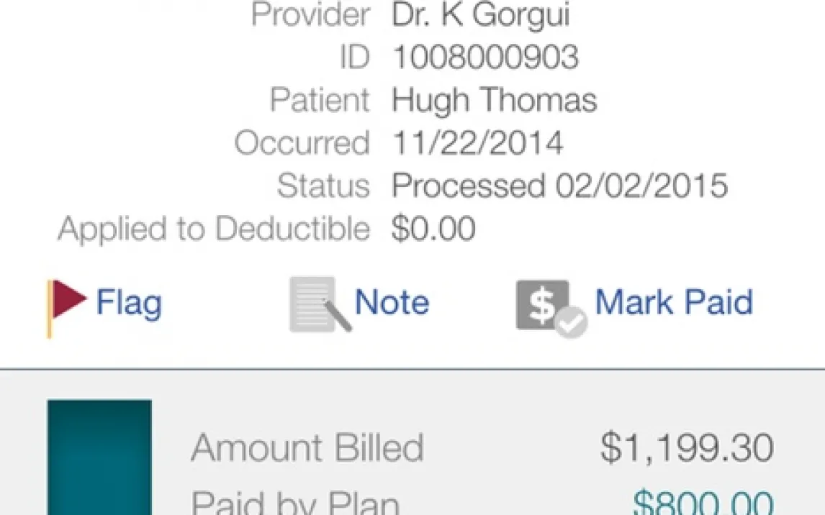Click the Status field label
The height and width of the screenshot is (515, 825).
click(323, 186)
